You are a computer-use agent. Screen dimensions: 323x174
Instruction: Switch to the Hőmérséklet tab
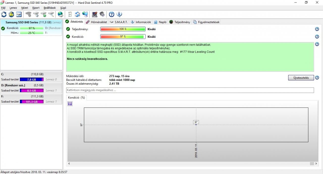click(96, 22)
